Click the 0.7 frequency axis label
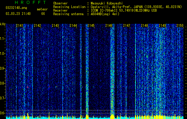This screenshot has height=119, width=187. [3, 98]
